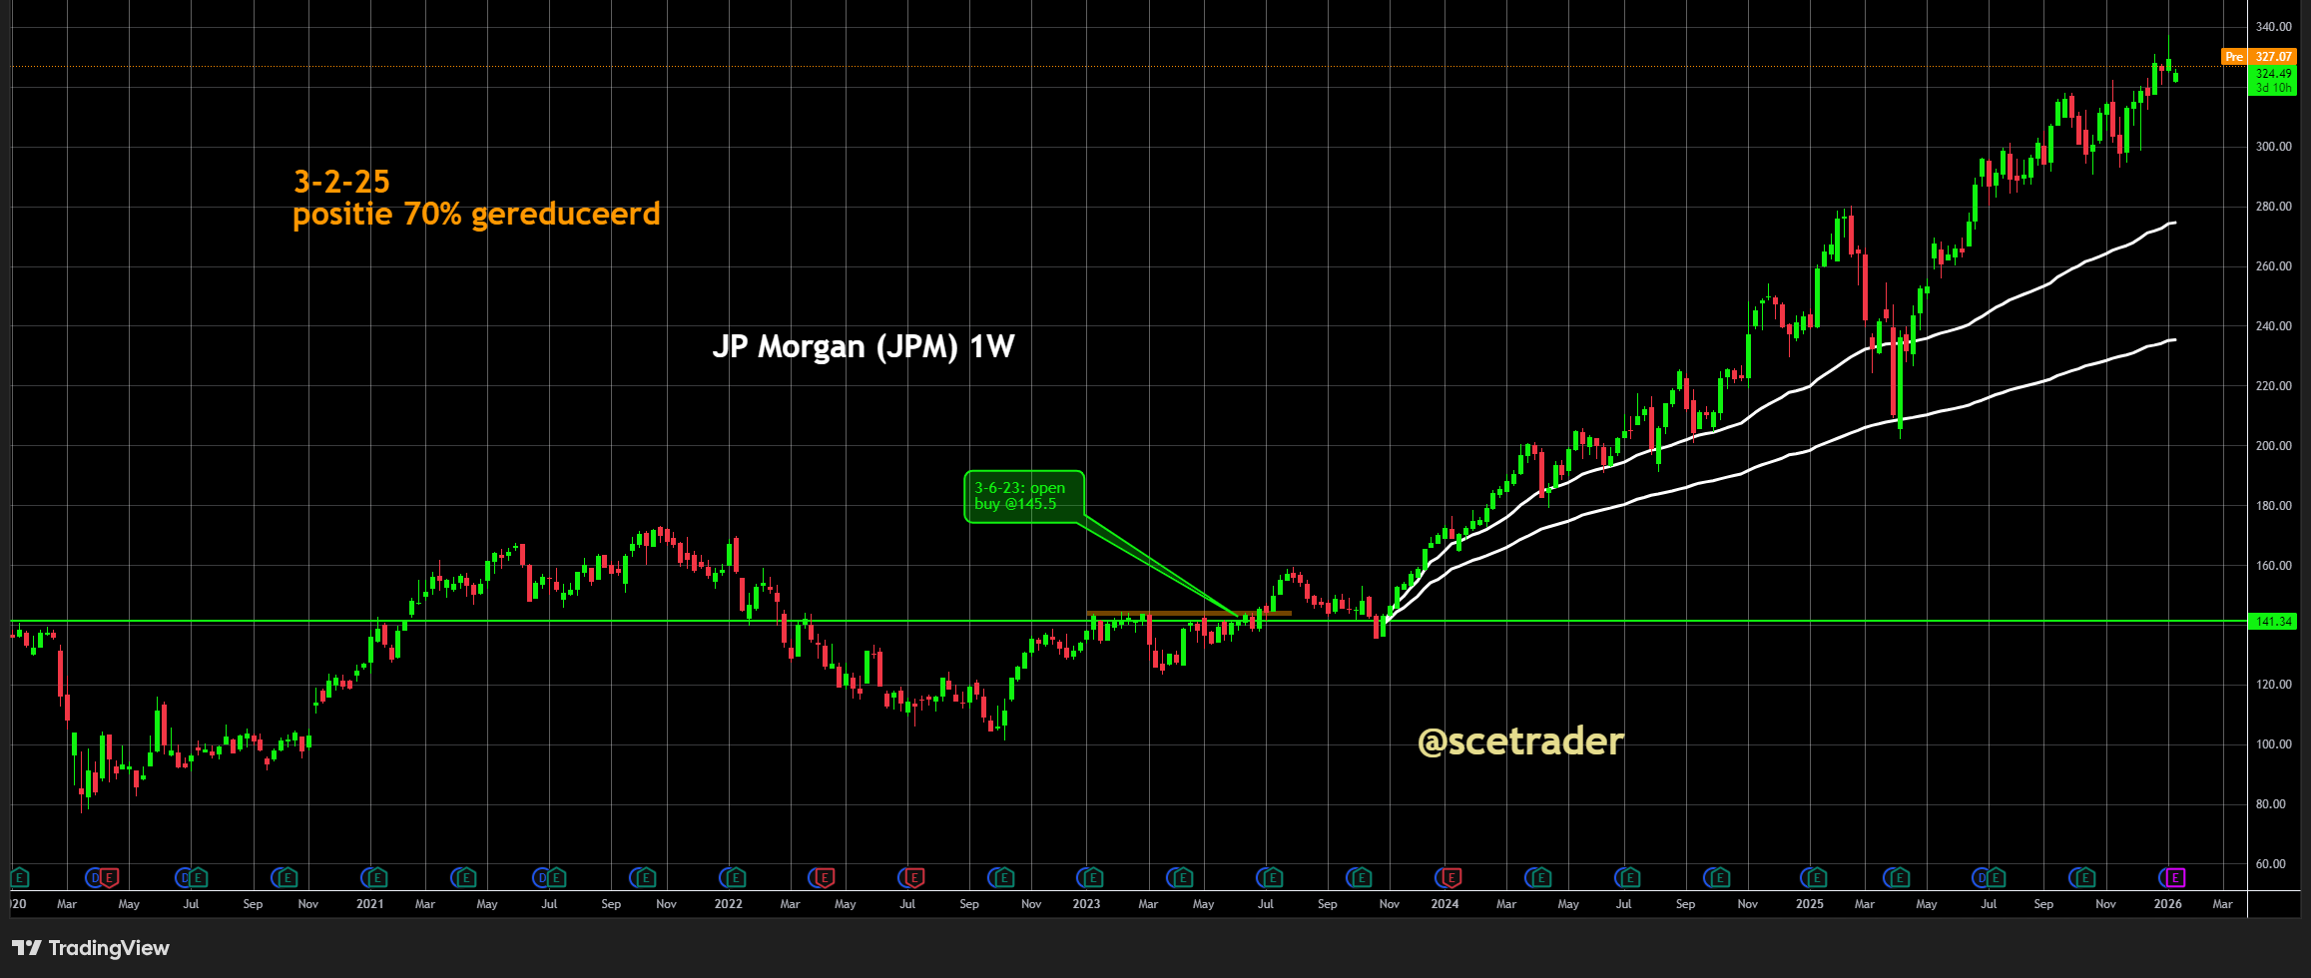
Task: Click the 180.00 price scale label
Action: pos(2274,506)
